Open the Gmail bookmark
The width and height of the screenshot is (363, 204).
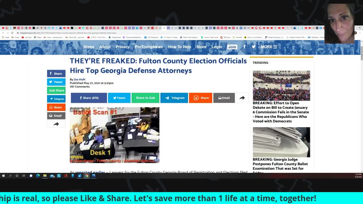pos(15,37)
